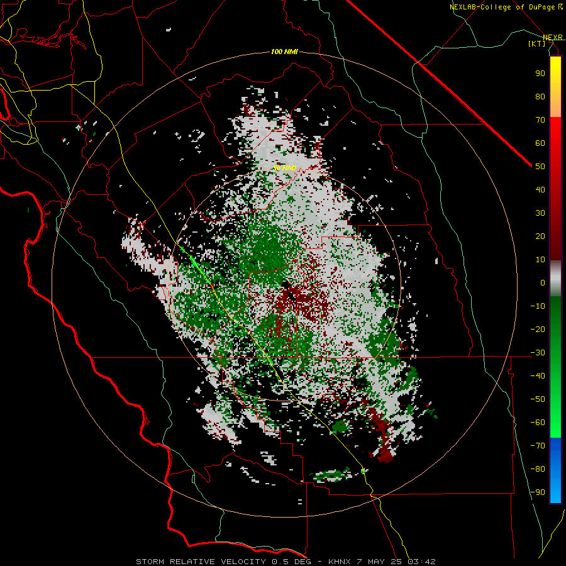Click the STORM RELATIVE VELOCITY caption text
This screenshot has width=566, height=566.
[201, 562]
